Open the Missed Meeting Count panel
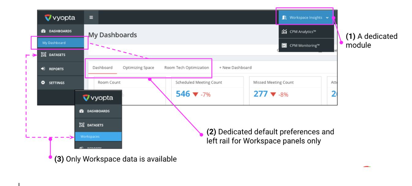This screenshot has width=412, height=186. point(285,91)
